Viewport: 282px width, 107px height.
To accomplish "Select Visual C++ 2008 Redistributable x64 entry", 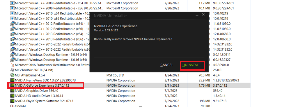I will 59,3.
